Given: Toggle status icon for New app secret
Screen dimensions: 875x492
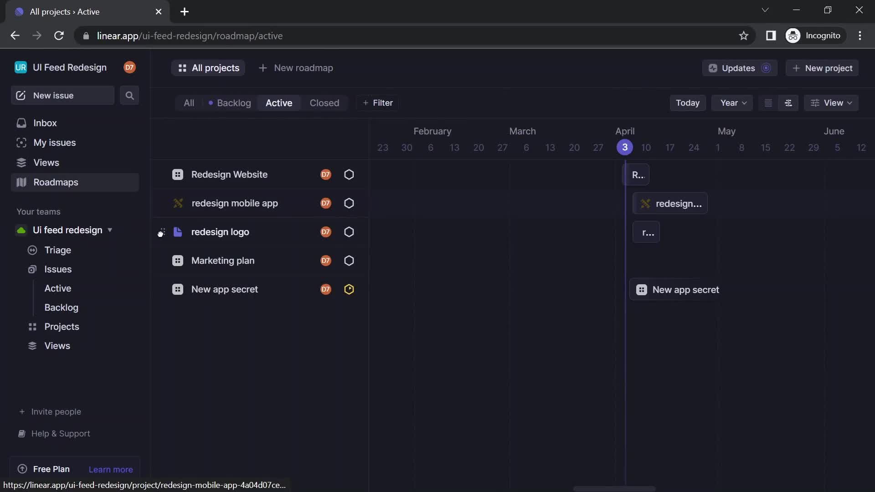Looking at the screenshot, I should [349, 289].
